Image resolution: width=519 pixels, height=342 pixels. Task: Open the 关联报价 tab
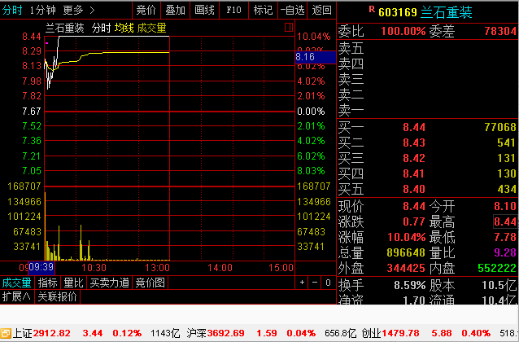click(x=57, y=296)
